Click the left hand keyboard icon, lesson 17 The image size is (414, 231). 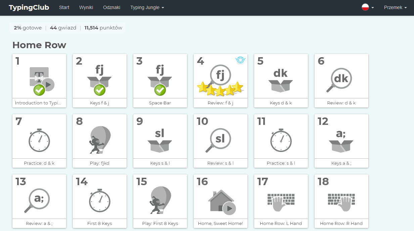click(281, 202)
